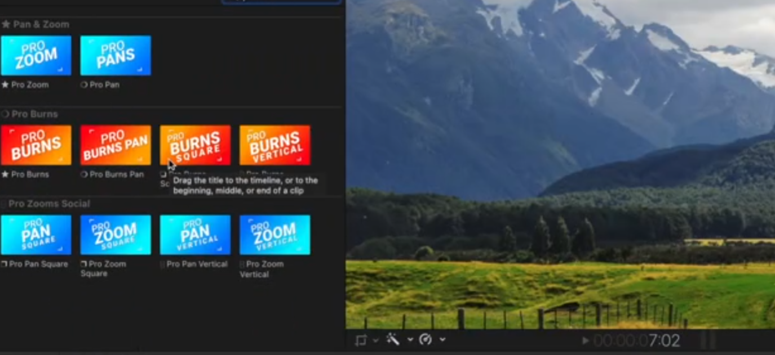Click the "Pan & Zoom" section header
Image resolution: width=775 pixels, height=355 pixels.
(41, 24)
